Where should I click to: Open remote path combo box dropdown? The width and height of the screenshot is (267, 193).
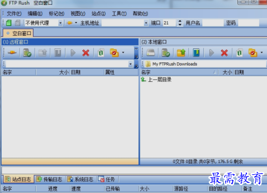tap(130, 64)
